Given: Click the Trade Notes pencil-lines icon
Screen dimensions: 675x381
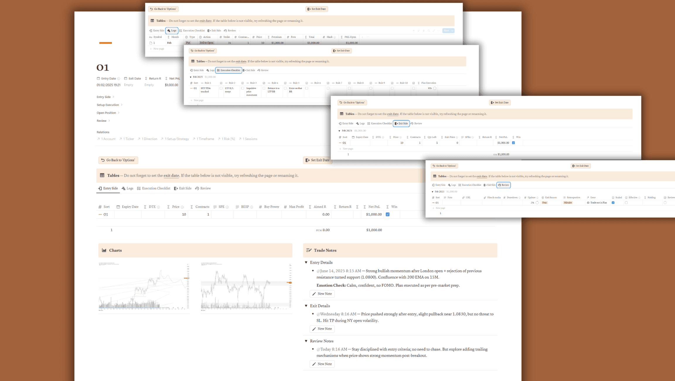Looking at the screenshot, I should click(309, 250).
